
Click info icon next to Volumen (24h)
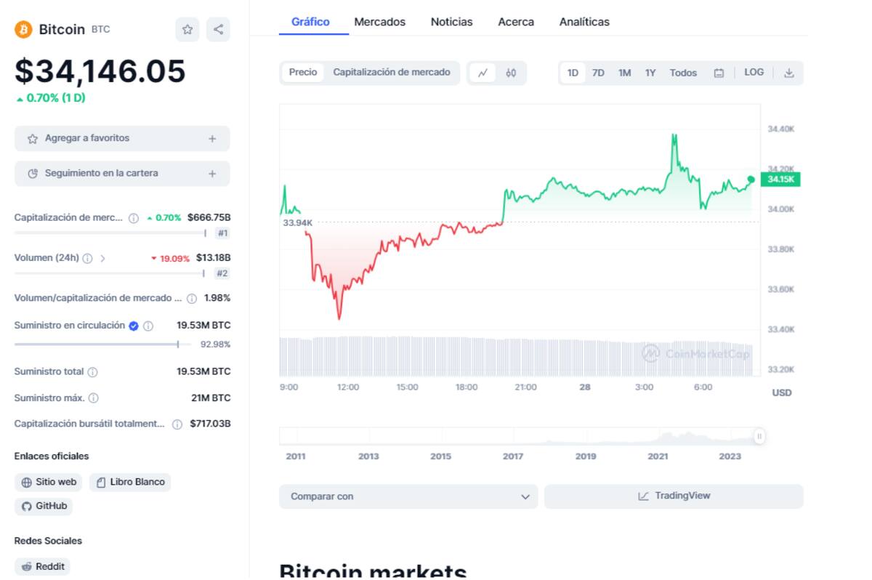tap(87, 258)
